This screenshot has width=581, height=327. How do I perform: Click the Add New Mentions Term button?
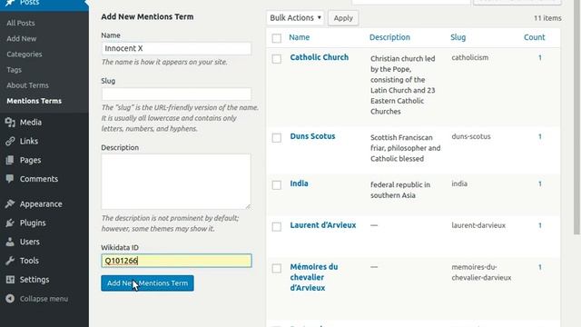(147, 283)
